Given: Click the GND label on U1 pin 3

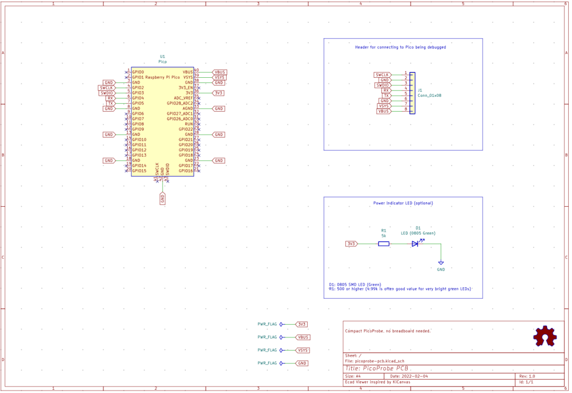Looking at the screenshot, I should (109, 83).
